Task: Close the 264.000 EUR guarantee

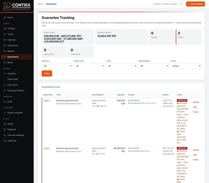Action: (x=196, y=112)
